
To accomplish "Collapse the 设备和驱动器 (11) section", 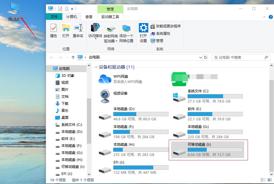I will [x=96, y=67].
